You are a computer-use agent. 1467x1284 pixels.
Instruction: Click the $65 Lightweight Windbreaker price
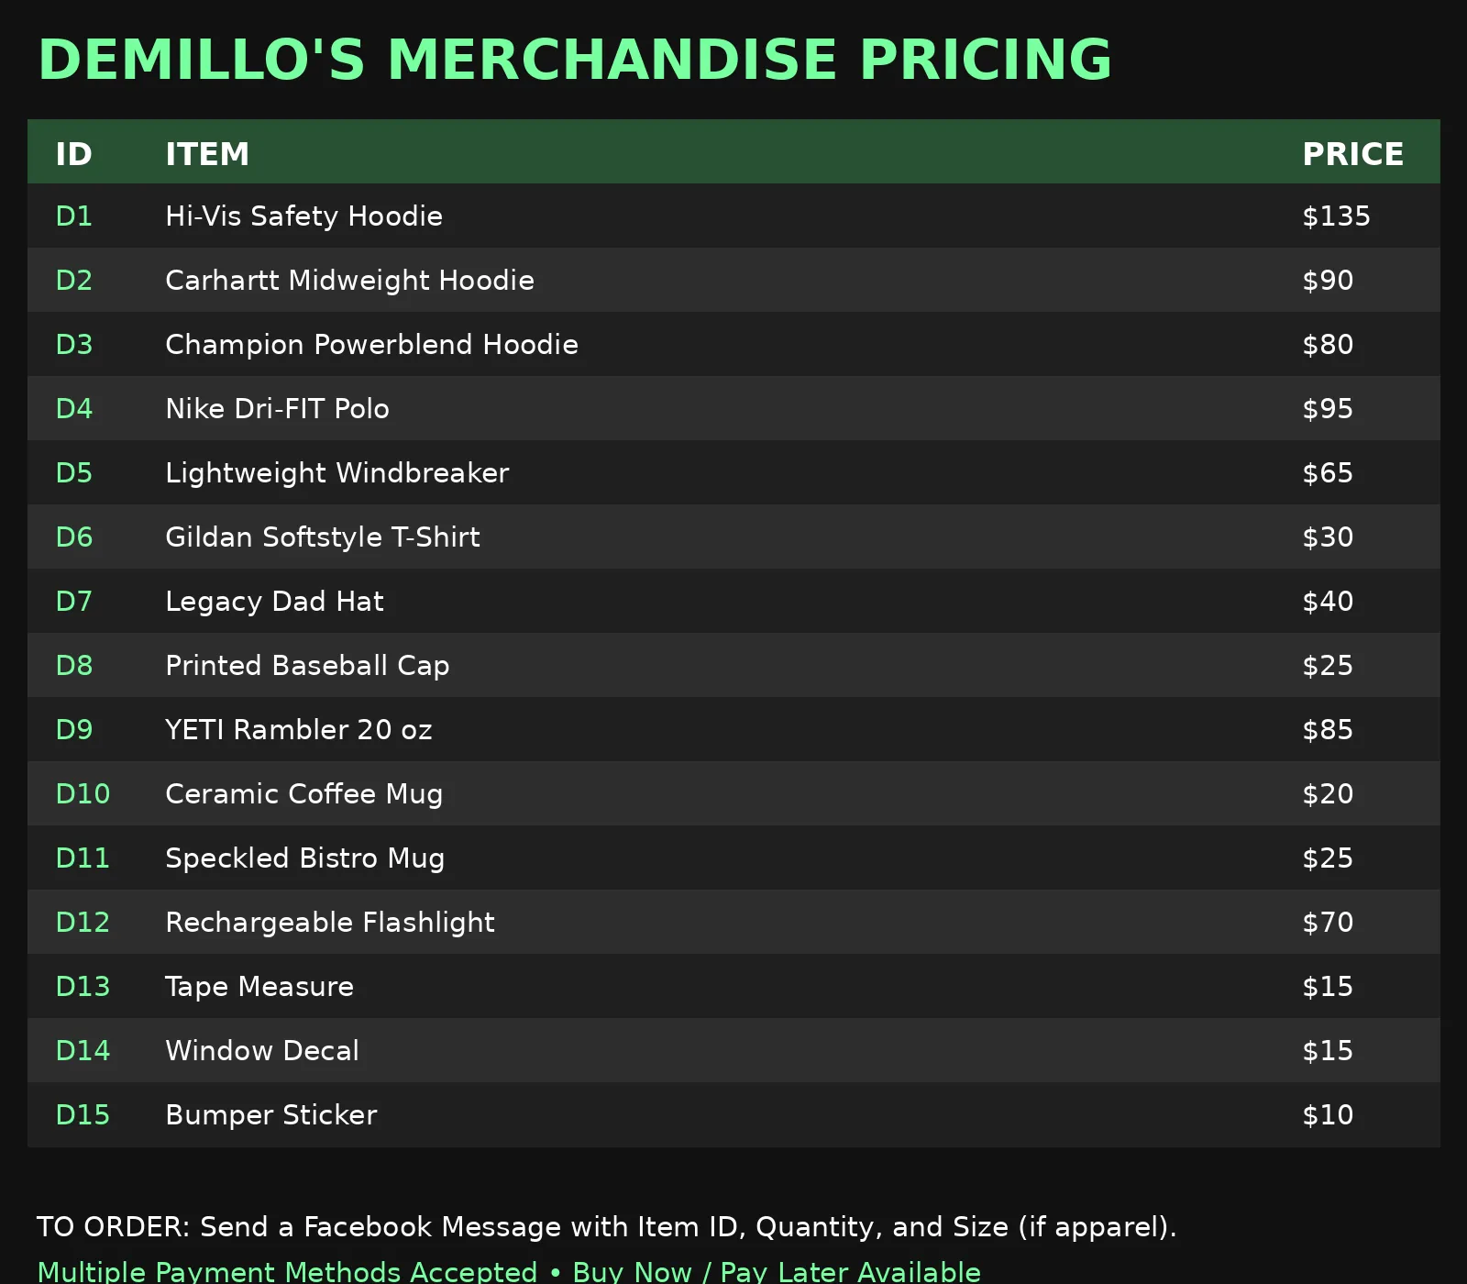(1328, 472)
